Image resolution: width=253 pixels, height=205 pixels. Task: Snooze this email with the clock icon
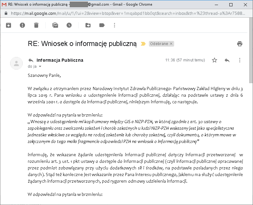point(69,25)
